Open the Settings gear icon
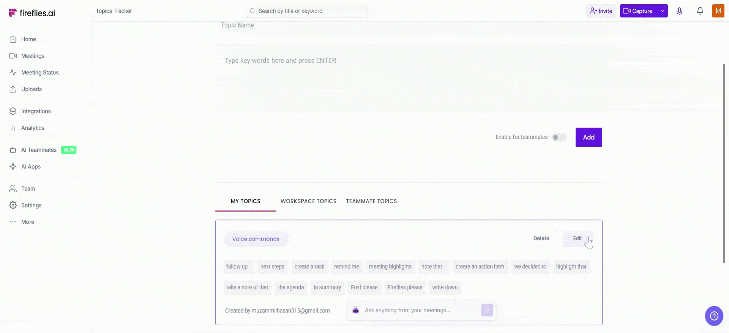The image size is (729, 333). (13, 205)
